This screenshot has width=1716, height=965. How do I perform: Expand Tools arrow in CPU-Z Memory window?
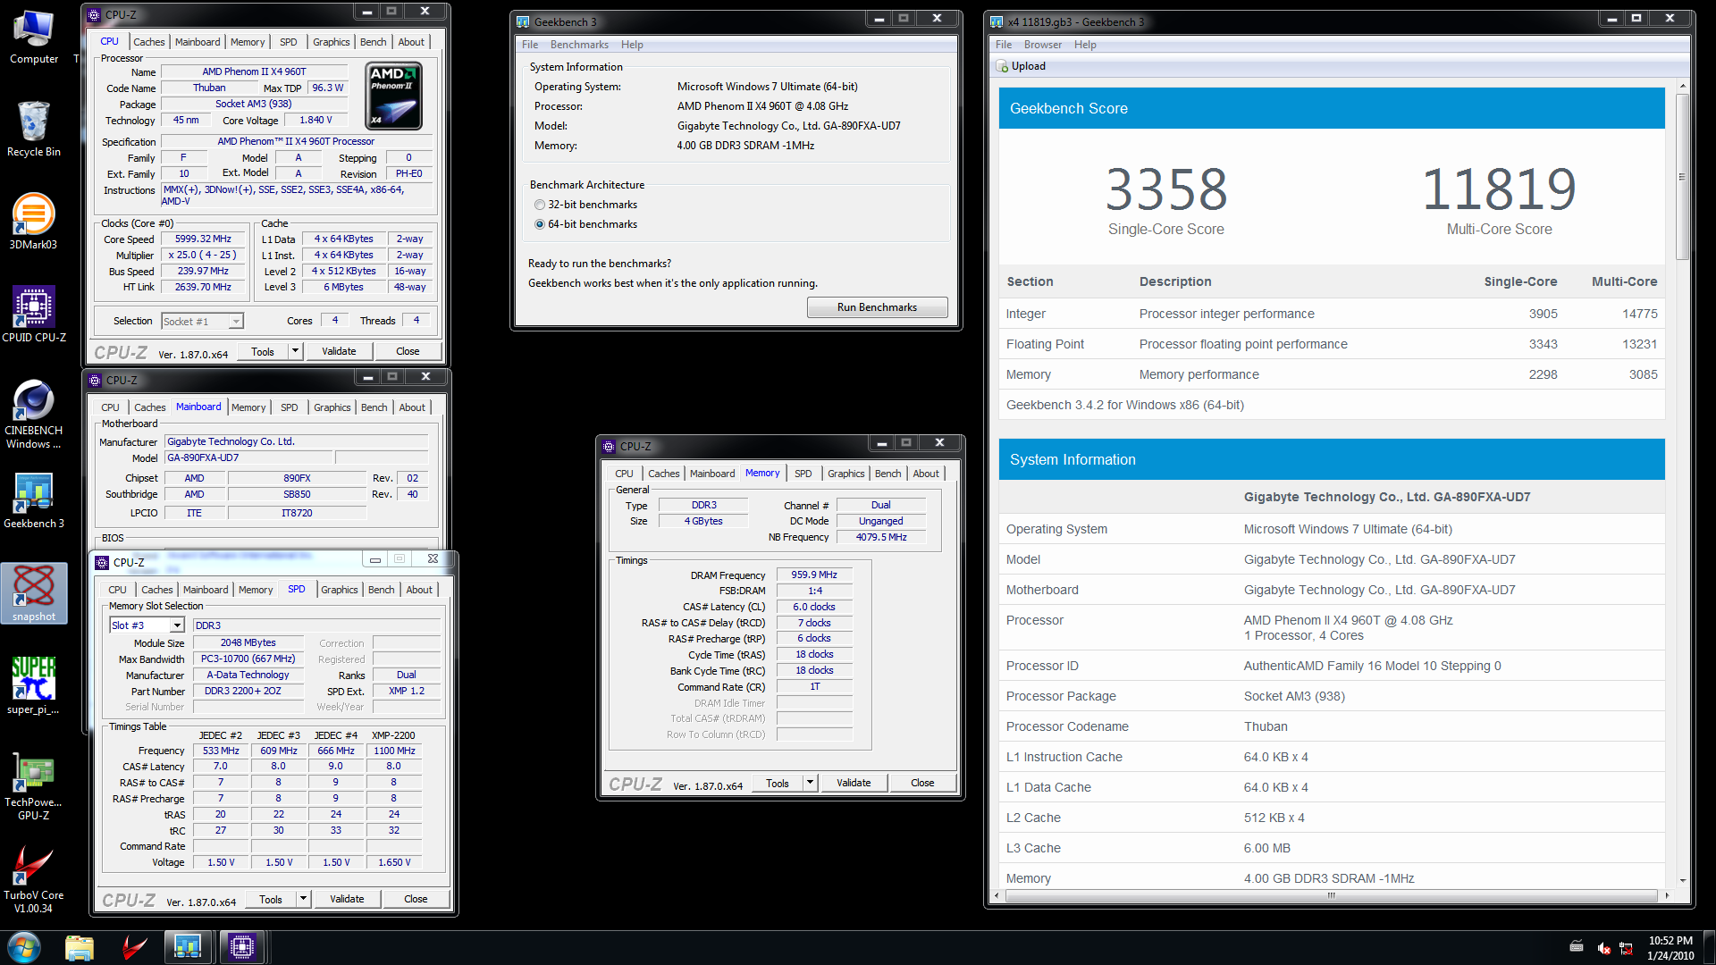click(810, 783)
